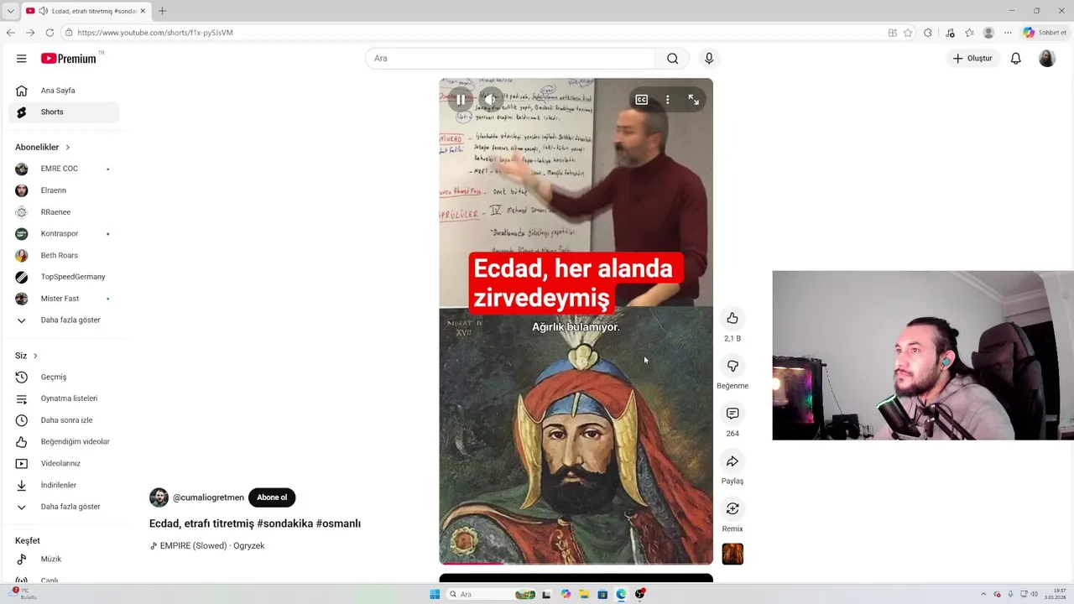
Task: Mute the Shorts video volume
Action: (491, 100)
